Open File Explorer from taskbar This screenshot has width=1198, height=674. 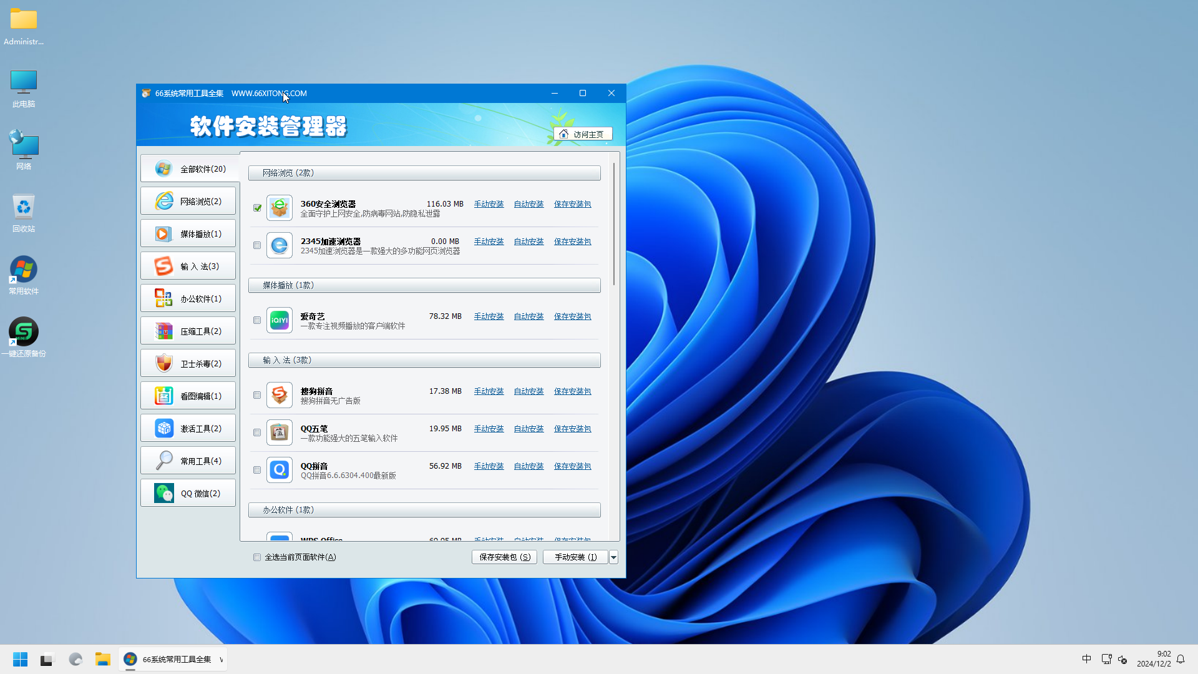tap(103, 659)
